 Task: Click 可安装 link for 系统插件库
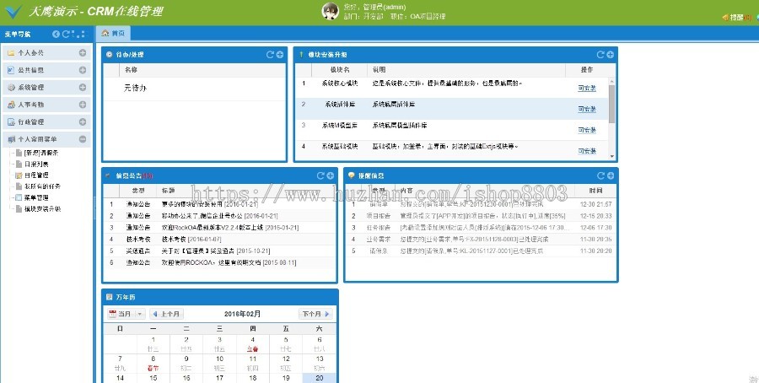pos(587,110)
